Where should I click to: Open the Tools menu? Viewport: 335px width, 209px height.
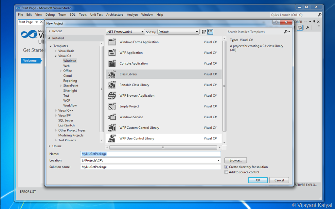pos(83,15)
